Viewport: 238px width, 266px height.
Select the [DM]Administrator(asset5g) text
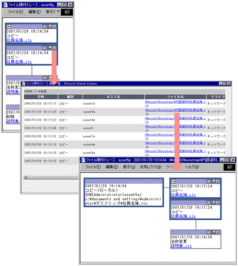[113, 194]
